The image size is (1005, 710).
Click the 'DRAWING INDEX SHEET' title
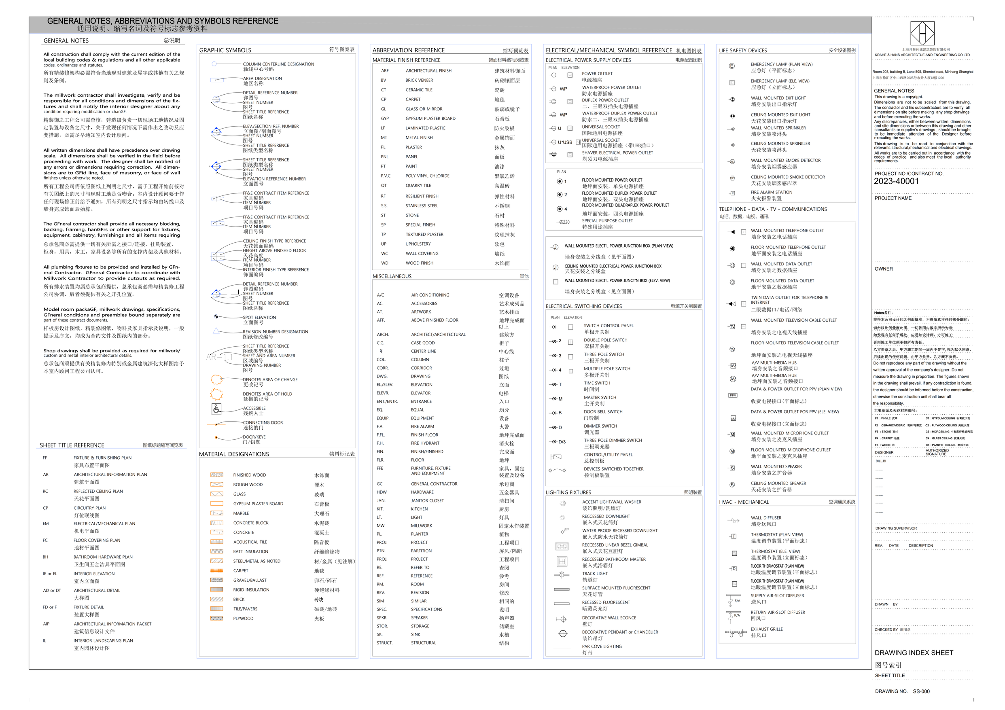(914, 653)
